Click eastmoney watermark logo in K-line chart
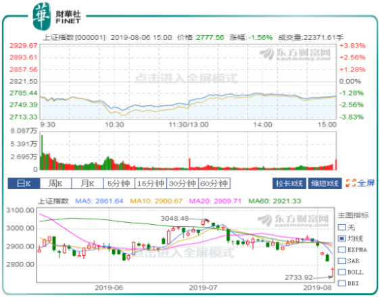 point(293,220)
